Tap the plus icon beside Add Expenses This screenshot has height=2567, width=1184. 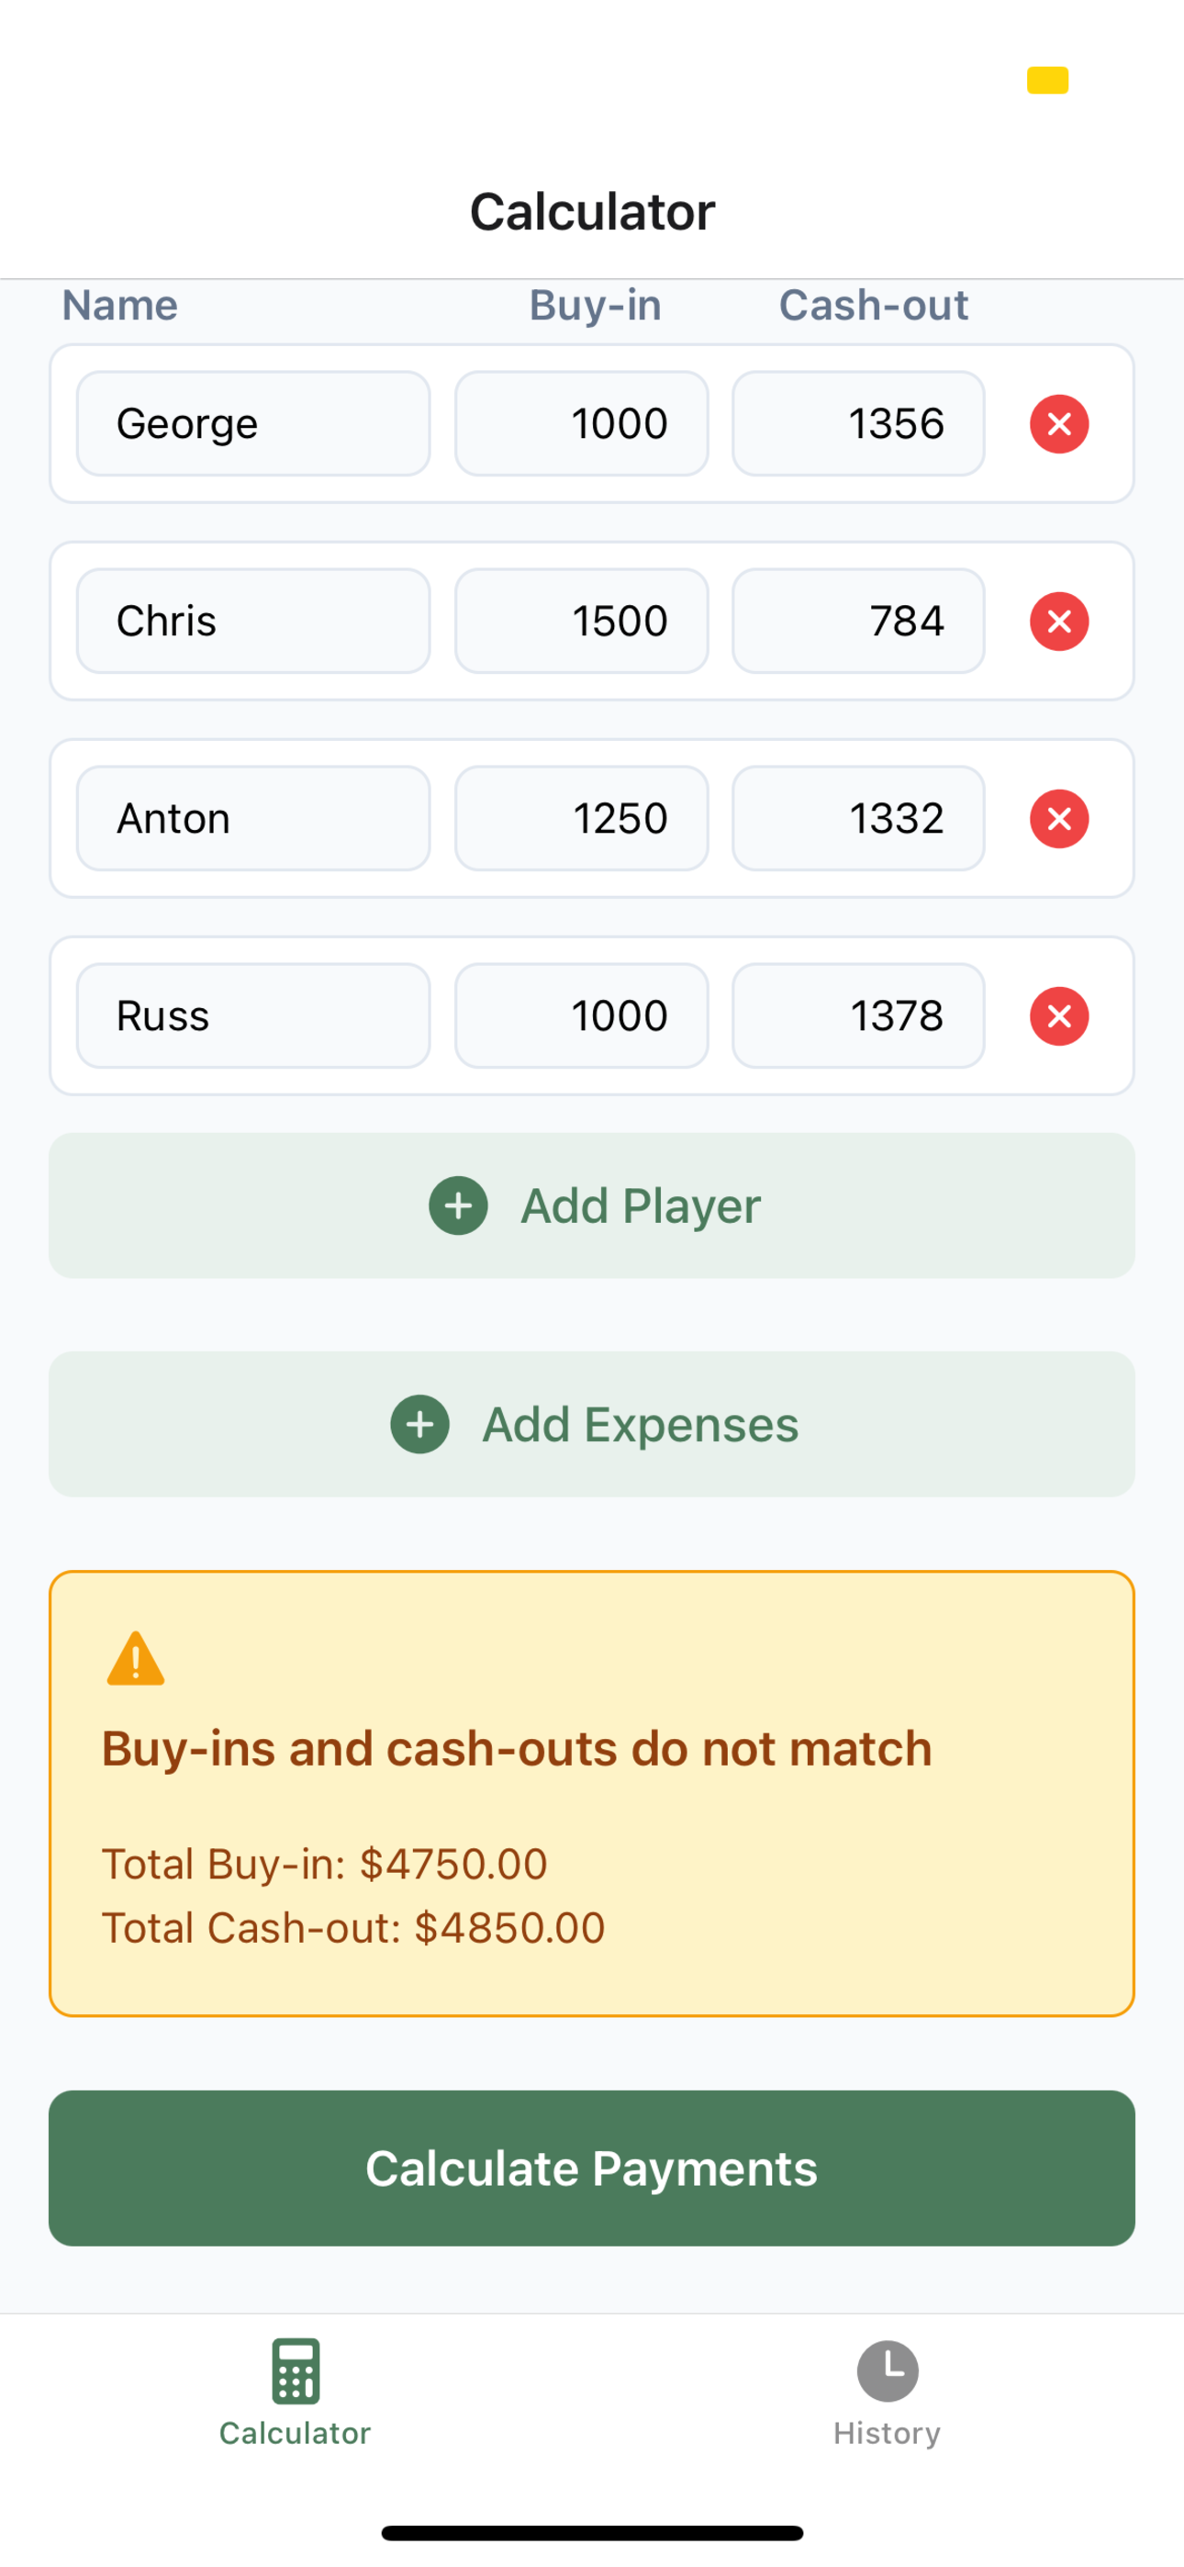419,1424
